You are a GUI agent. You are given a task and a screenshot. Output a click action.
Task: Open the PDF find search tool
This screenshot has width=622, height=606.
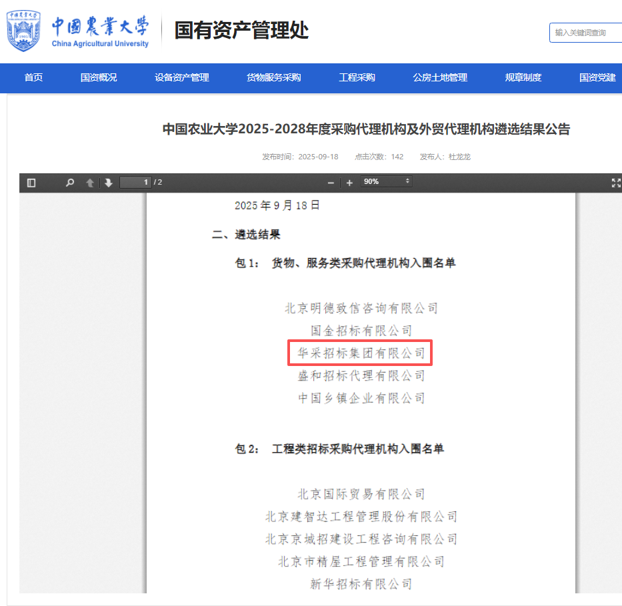70,183
